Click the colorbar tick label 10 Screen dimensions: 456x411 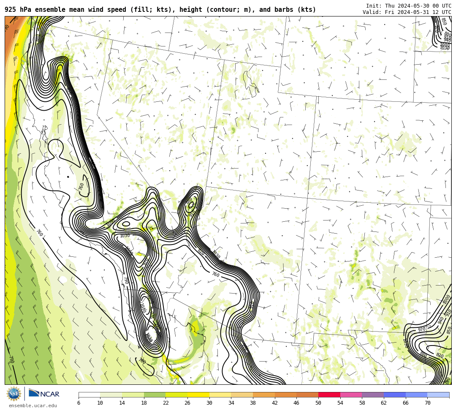click(x=100, y=403)
